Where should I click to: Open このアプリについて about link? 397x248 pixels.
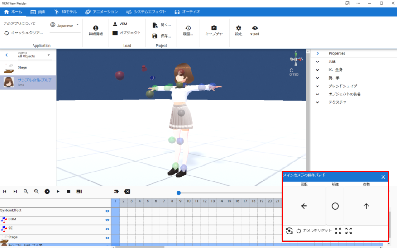[x=19, y=24]
